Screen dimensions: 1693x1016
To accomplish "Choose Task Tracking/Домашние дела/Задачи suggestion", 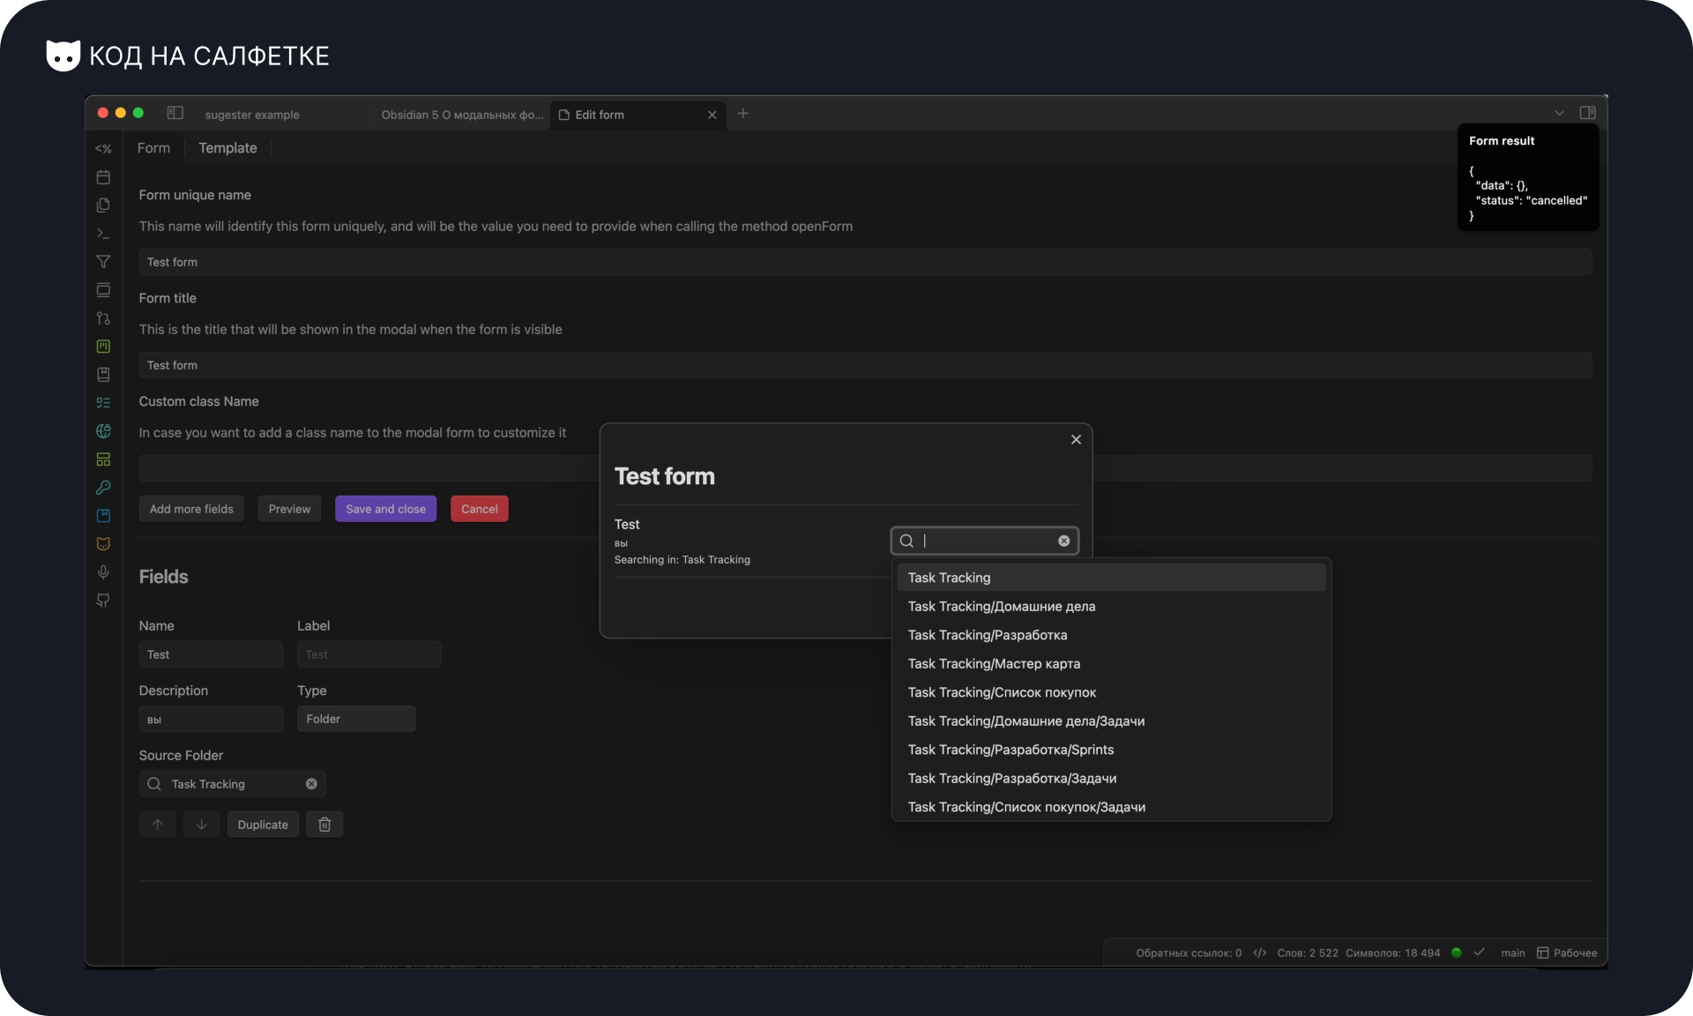I will pos(1111,721).
